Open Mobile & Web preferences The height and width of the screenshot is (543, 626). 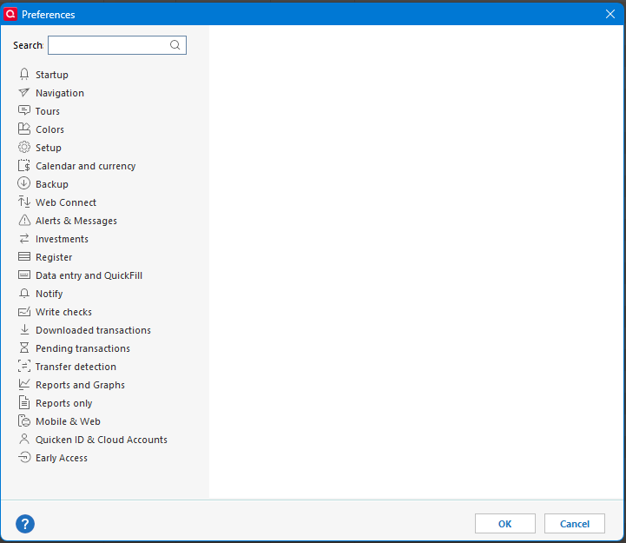pyautogui.click(x=68, y=421)
